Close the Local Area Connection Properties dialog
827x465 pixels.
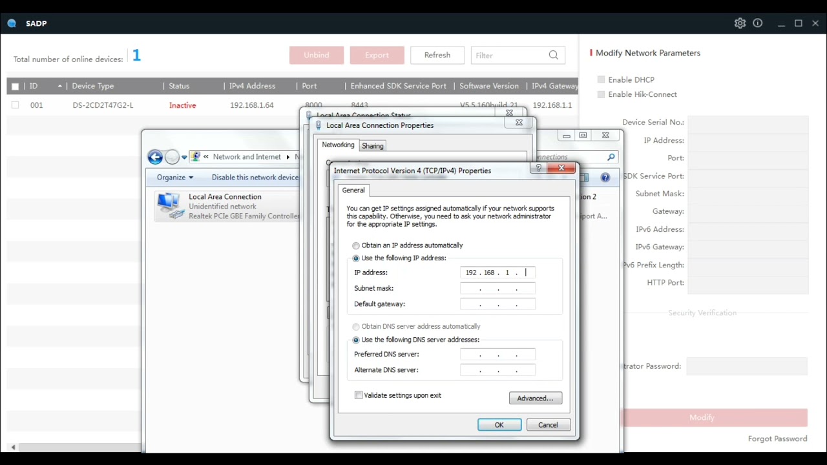(x=519, y=122)
